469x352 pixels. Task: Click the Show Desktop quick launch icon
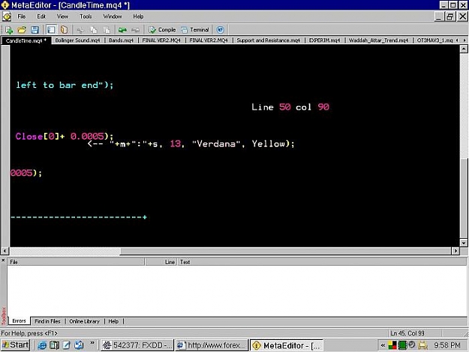pyautogui.click(x=79, y=345)
